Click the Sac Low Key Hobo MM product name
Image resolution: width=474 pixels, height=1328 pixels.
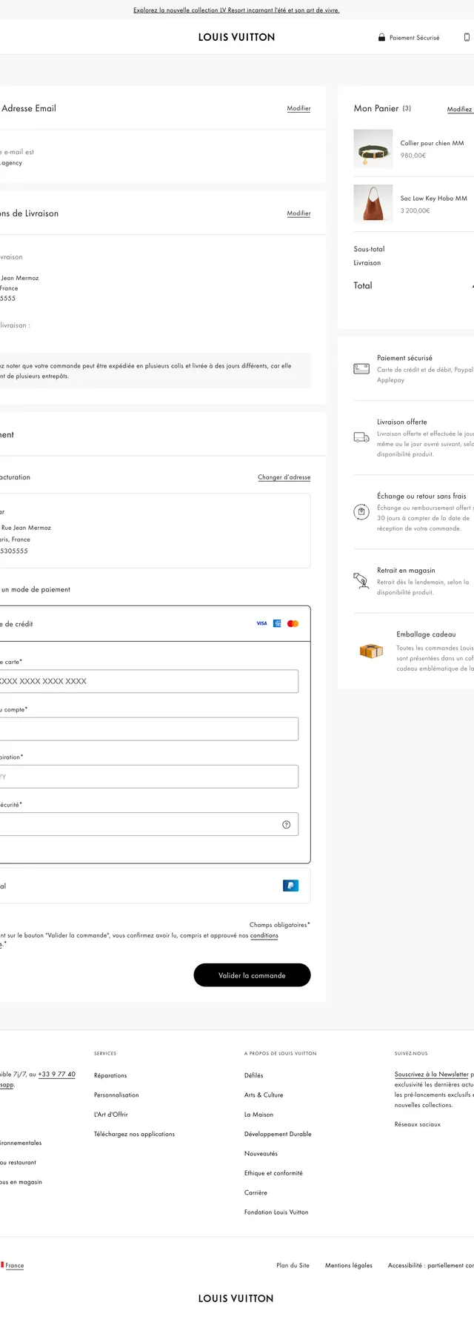tap(433, 198)
